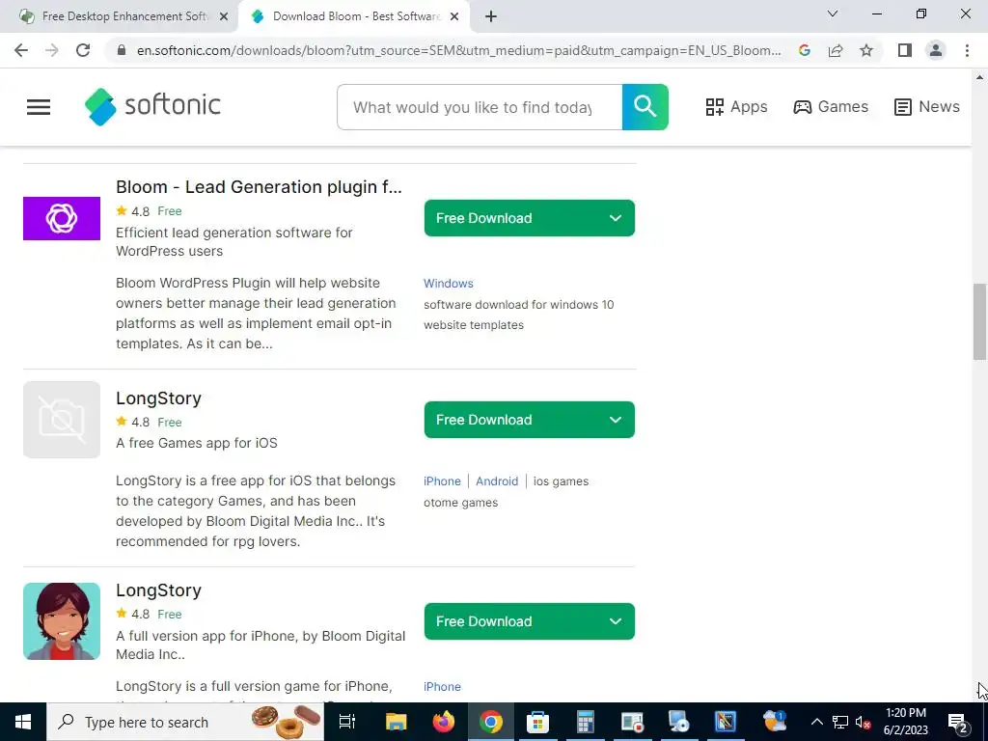Click 'software download for windows 10' tag
The image size is (988, 741).
[x=518, y=305]
